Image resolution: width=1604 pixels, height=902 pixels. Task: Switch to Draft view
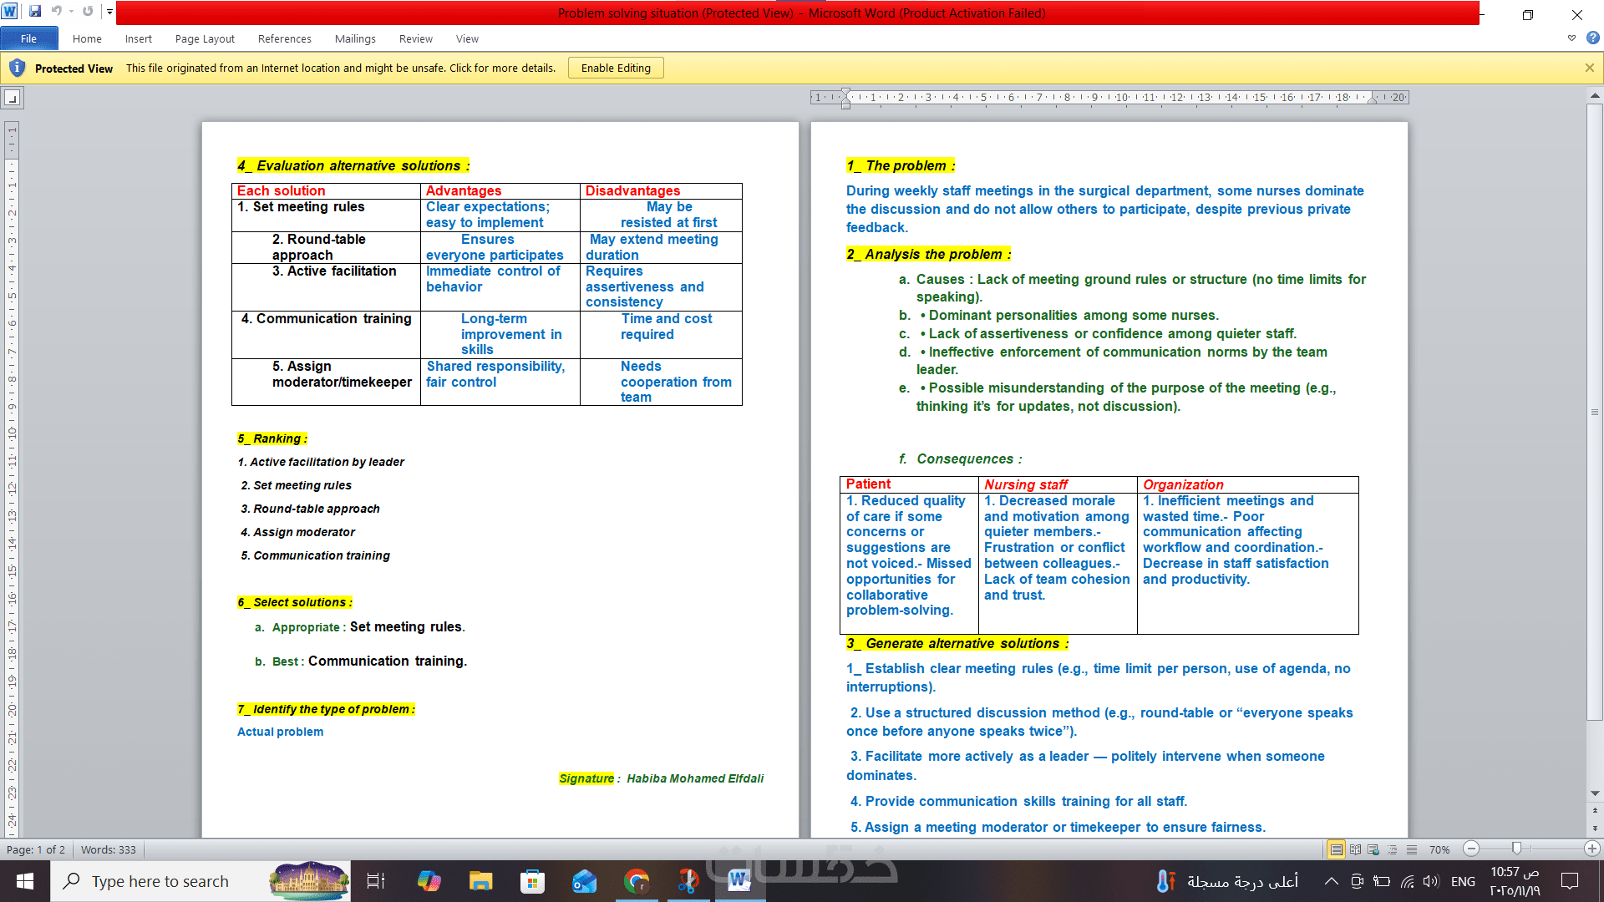1411,849
